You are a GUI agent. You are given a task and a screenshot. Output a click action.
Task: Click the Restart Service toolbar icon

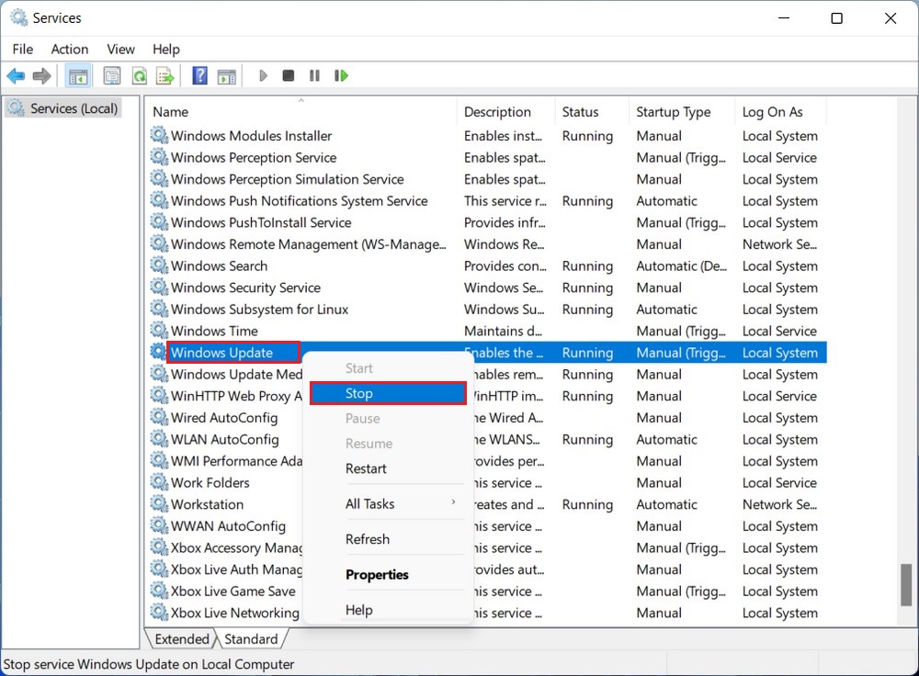[x=341, y=75]
